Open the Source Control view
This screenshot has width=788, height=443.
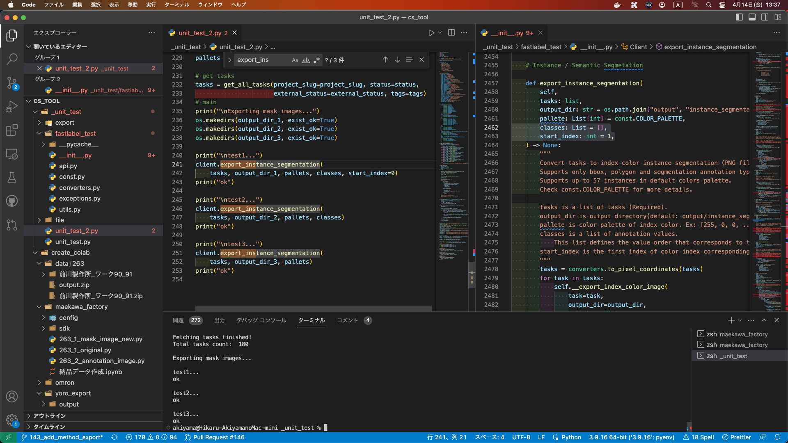coord(12,83)
